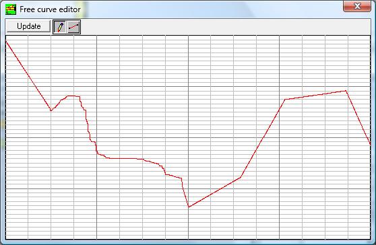Image resolution: width=376 pixels, height=245 pixels.
Task: Click the curve's starting point at top-left
Action: pos(6,42)
